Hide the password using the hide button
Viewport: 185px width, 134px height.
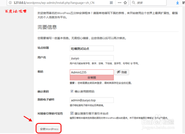(x=122, y=72)
